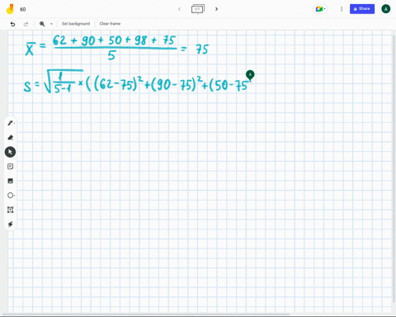The height and width of the screenshot is (317, 396).
Task: Select the Eraser tool
Action: [x=11, y=137]
